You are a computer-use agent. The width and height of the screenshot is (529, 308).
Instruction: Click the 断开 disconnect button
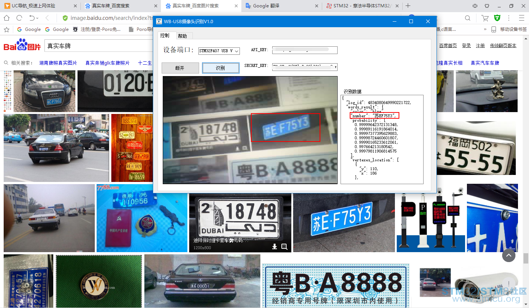point(180,68)
